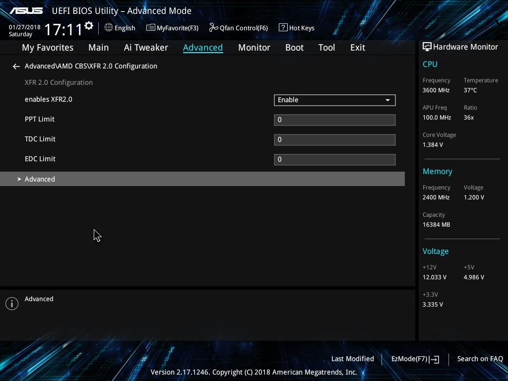
Task: Click the memory capacity 16384 MB
Action: tap(437, 225)
